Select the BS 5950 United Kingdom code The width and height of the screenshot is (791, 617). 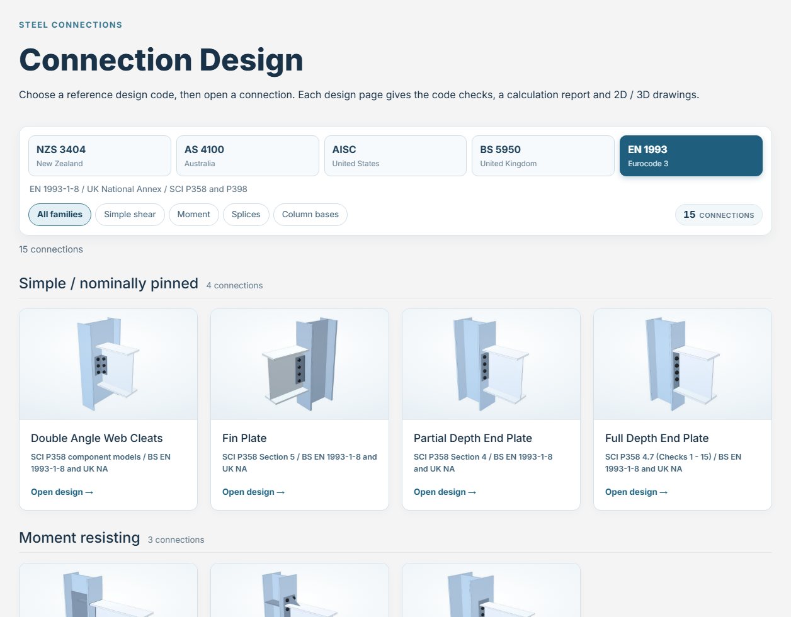pyautogui.click(x=543, y=156)
